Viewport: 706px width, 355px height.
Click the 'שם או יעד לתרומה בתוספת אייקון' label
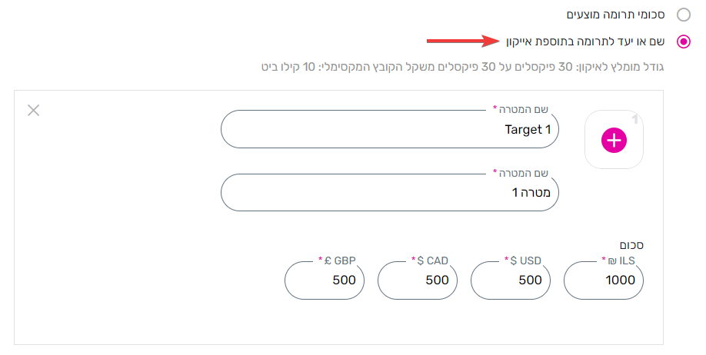(585, 41)
